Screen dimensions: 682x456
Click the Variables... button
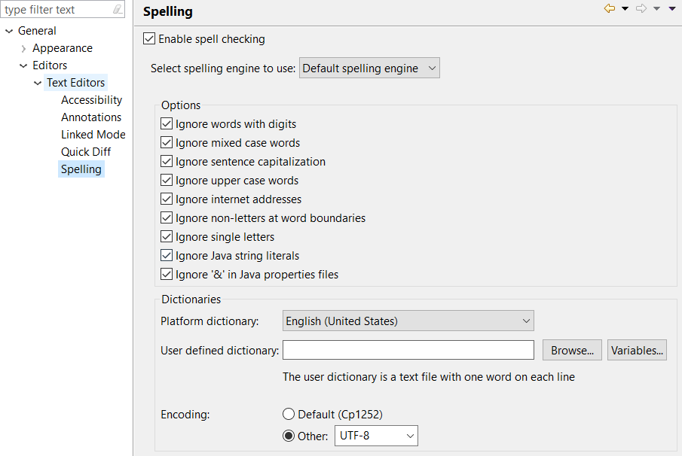click(637, 351)
